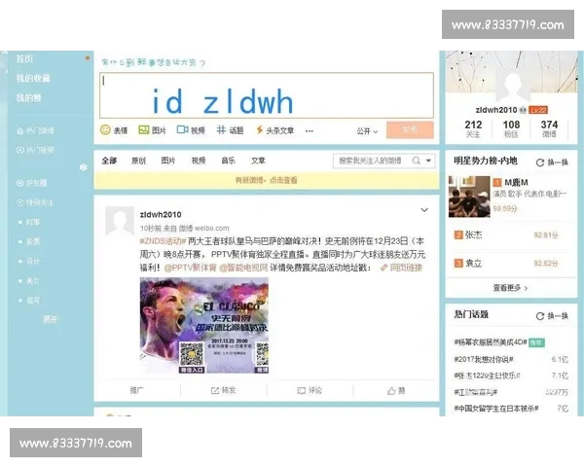Switch to the 视频 feed tab

pyautogui.click(x=199, y=161)
